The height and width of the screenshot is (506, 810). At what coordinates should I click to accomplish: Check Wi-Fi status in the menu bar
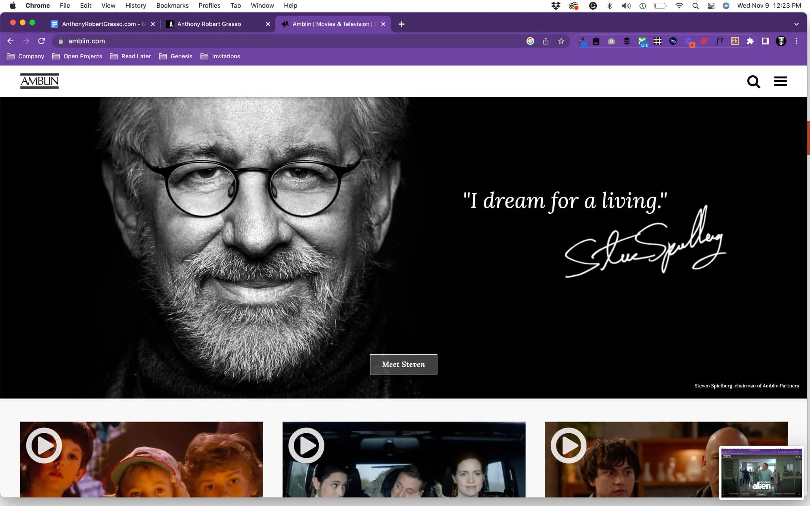pos(679,6)
